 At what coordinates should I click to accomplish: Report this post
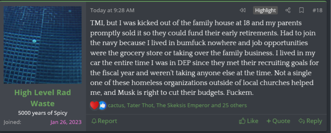click(104, 121)
